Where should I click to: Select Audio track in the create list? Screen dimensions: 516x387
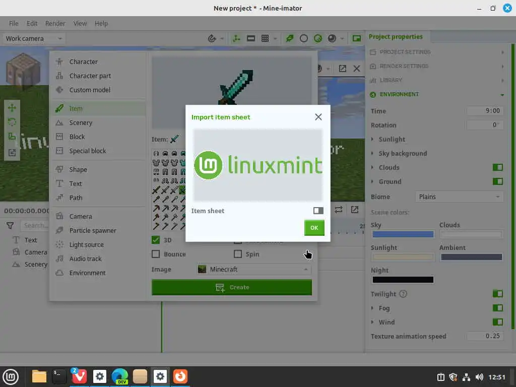coord(98,259)
